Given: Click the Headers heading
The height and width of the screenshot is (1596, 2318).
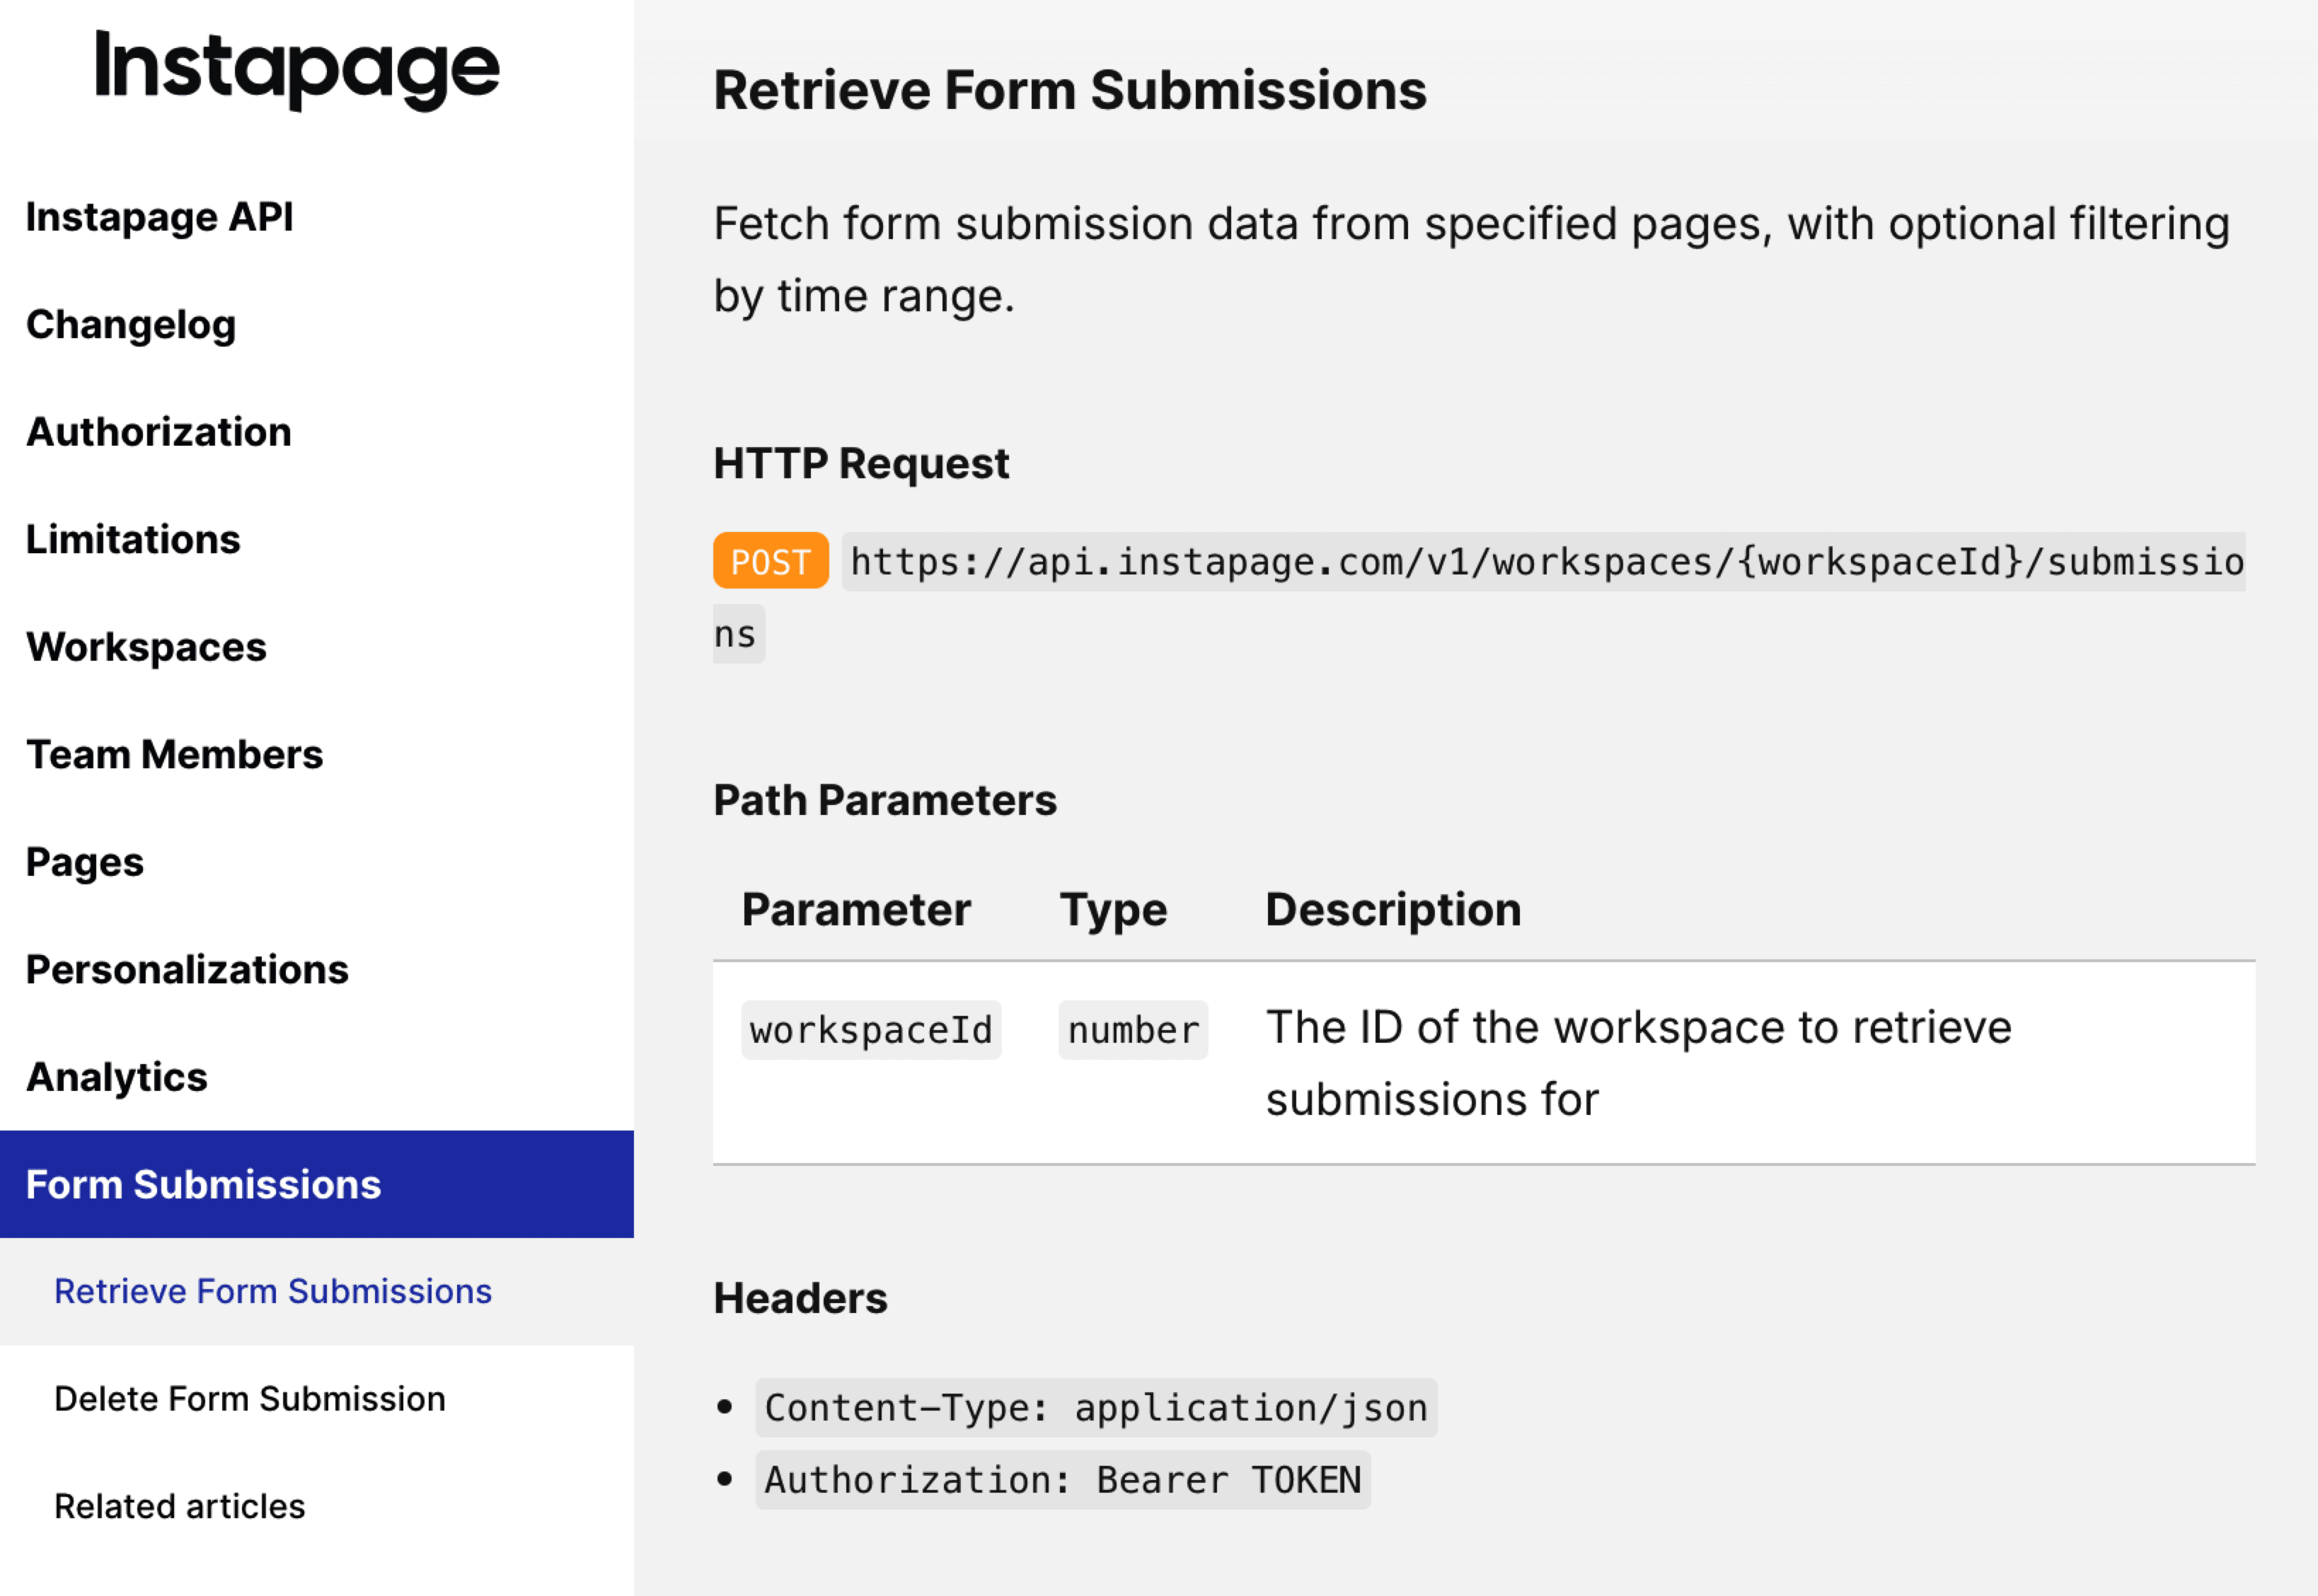Looking at the screenshot, I should point(800,1298).
